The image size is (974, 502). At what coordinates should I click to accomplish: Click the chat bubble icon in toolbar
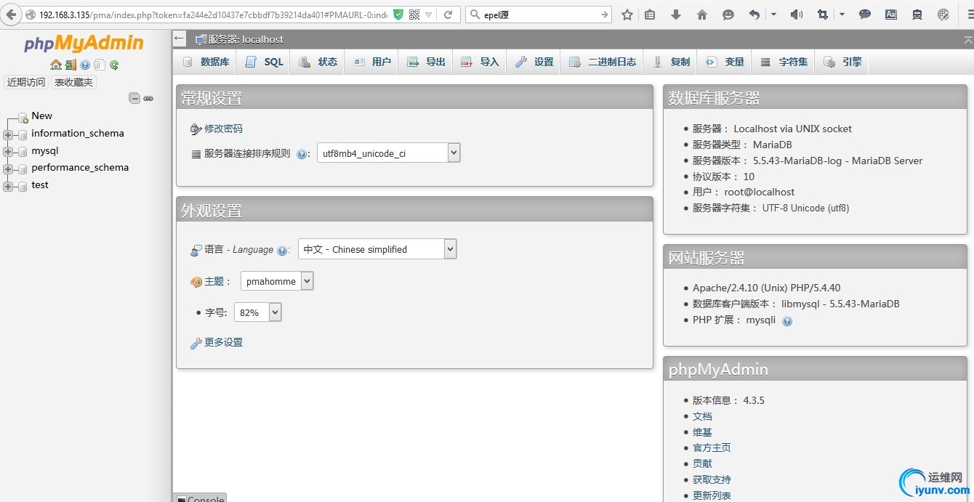865,15
